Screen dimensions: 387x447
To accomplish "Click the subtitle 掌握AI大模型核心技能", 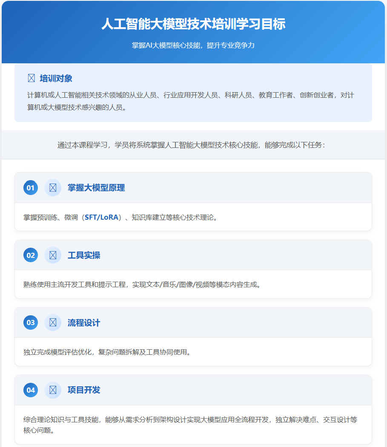I will 193,45.
